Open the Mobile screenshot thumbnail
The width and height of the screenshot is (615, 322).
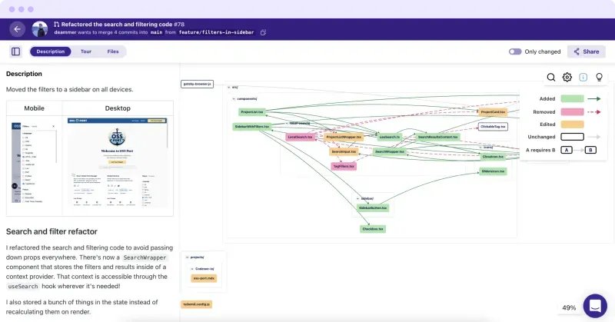34,162
